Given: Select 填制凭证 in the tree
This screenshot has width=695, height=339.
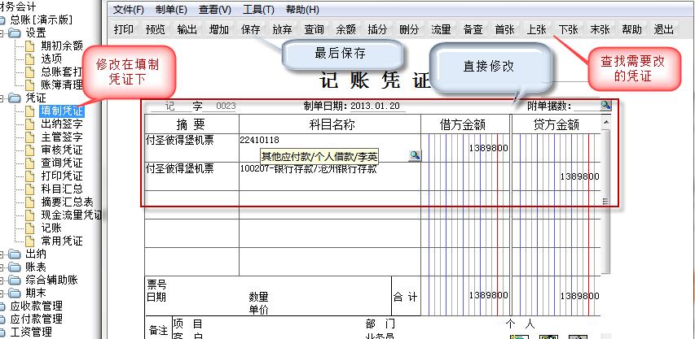Looking at the screenshot, I should 62,111.
